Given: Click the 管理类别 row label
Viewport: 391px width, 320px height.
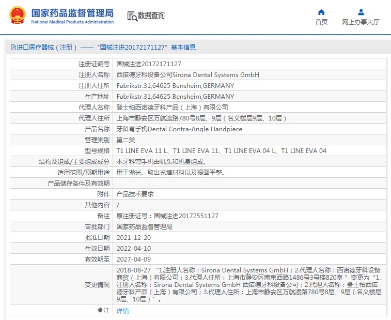Looking at the screenshot, I should tap(97, 140).
